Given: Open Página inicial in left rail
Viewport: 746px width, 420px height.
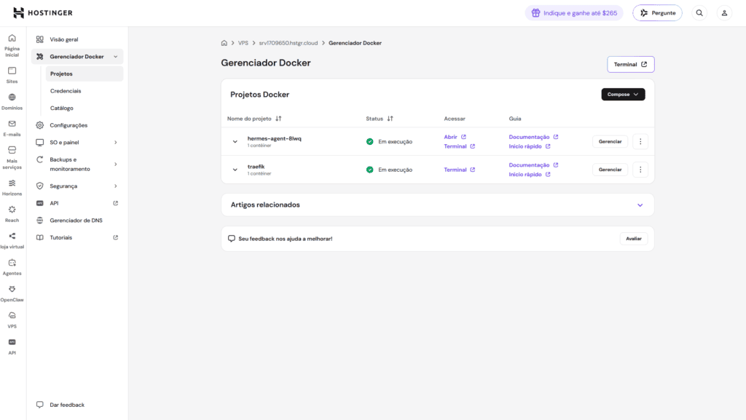Looking at the screenshot, I should (12, 46).
